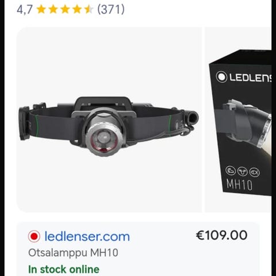Select the Otsalamppu MH10 listing title
The height and width of the screenshot is (276, 276).
73,252
